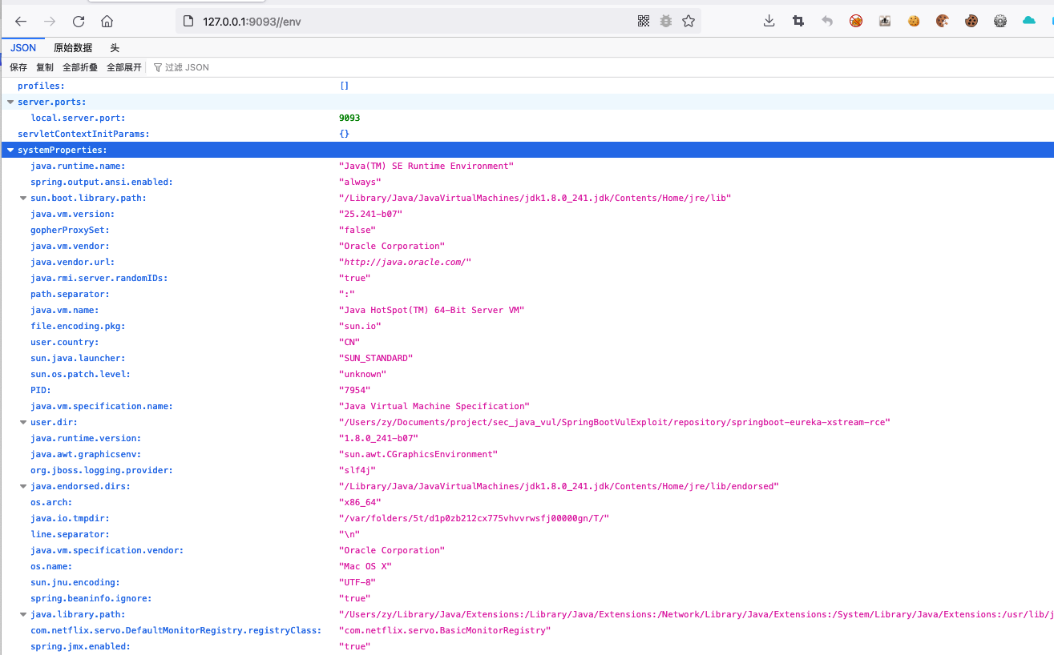Click the 复制 copy button
The image size is (1054, 655).
[x=45, y=67]
